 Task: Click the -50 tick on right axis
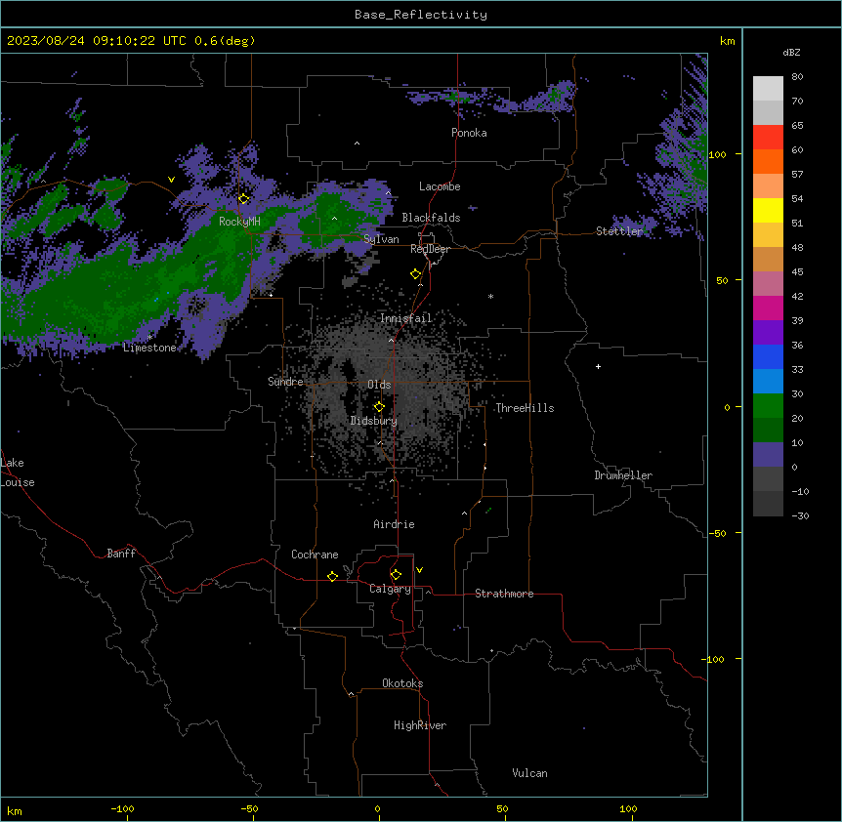[x=717, y=533]
